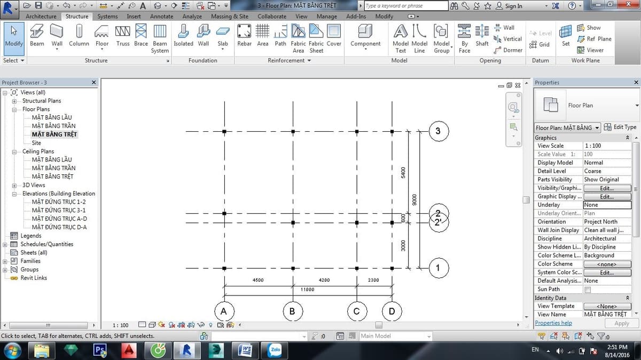Click the favorites star icon in title bar
Viewport: 641px width, 360px height.
point(487,6)
